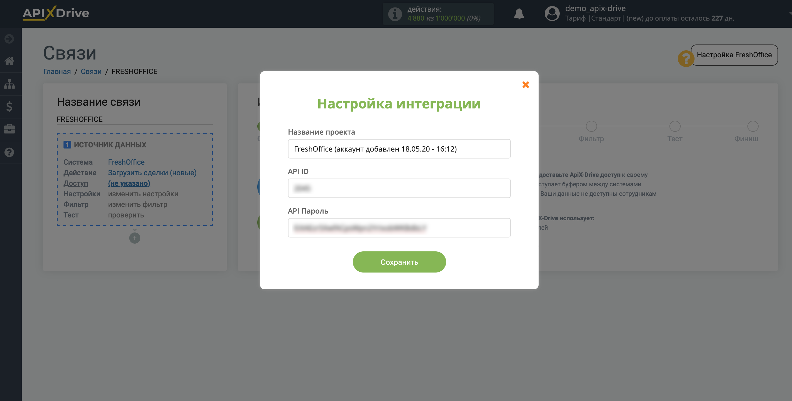Viewport: 792px width, 401px height.
Task: Open the home icon in sidebar
Action: pyautogui.click(x=9, y=61)
